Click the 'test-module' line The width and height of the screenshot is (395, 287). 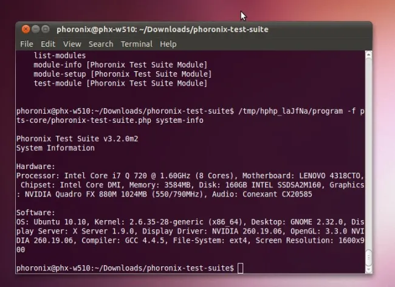pos(120,83)
